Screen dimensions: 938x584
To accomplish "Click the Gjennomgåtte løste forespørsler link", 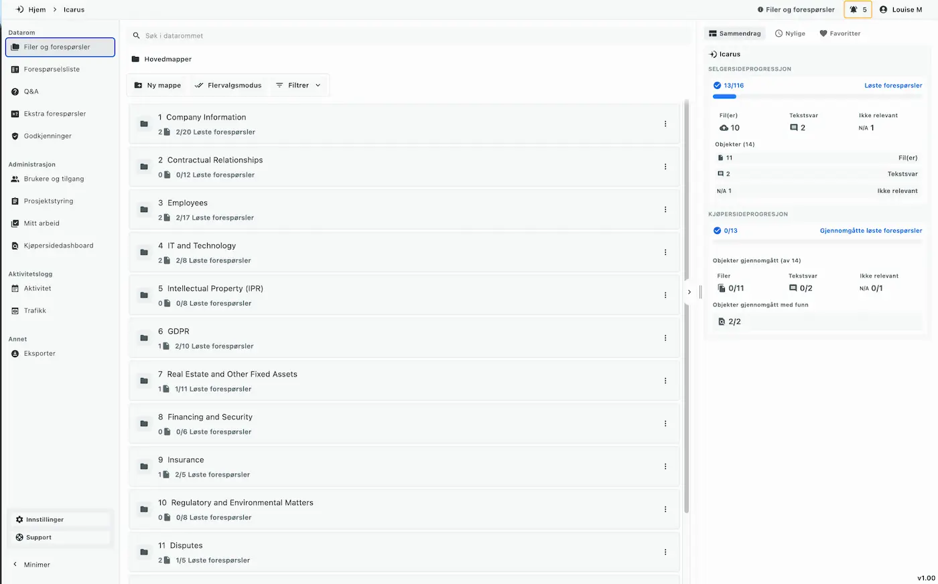I will pyautogui.click(x=871, y=231).
